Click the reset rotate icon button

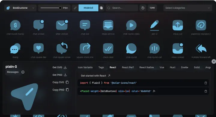pos(143,8)
